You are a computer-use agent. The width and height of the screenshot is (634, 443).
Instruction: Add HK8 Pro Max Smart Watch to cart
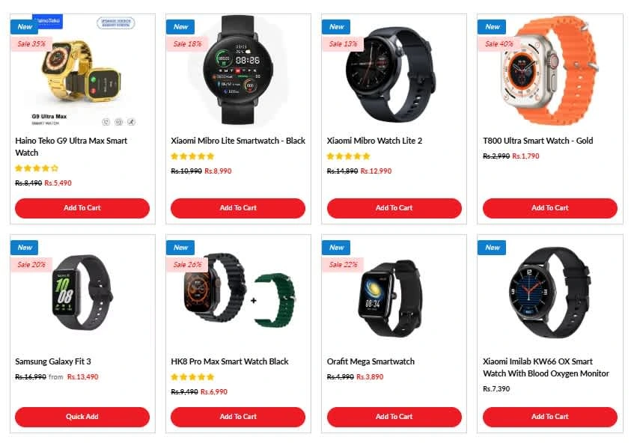[238, 417]
